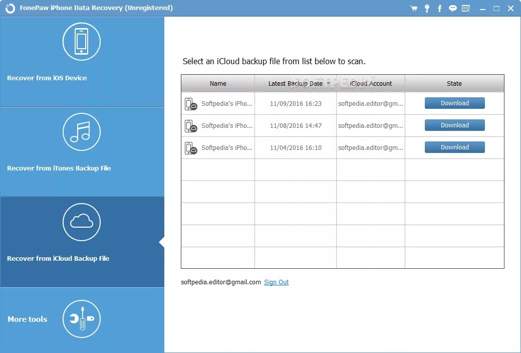The width and height of the screenshot is (521, 353).
Task: Click account cell in 11/04/2016 row
Action: tap(371, 147)
